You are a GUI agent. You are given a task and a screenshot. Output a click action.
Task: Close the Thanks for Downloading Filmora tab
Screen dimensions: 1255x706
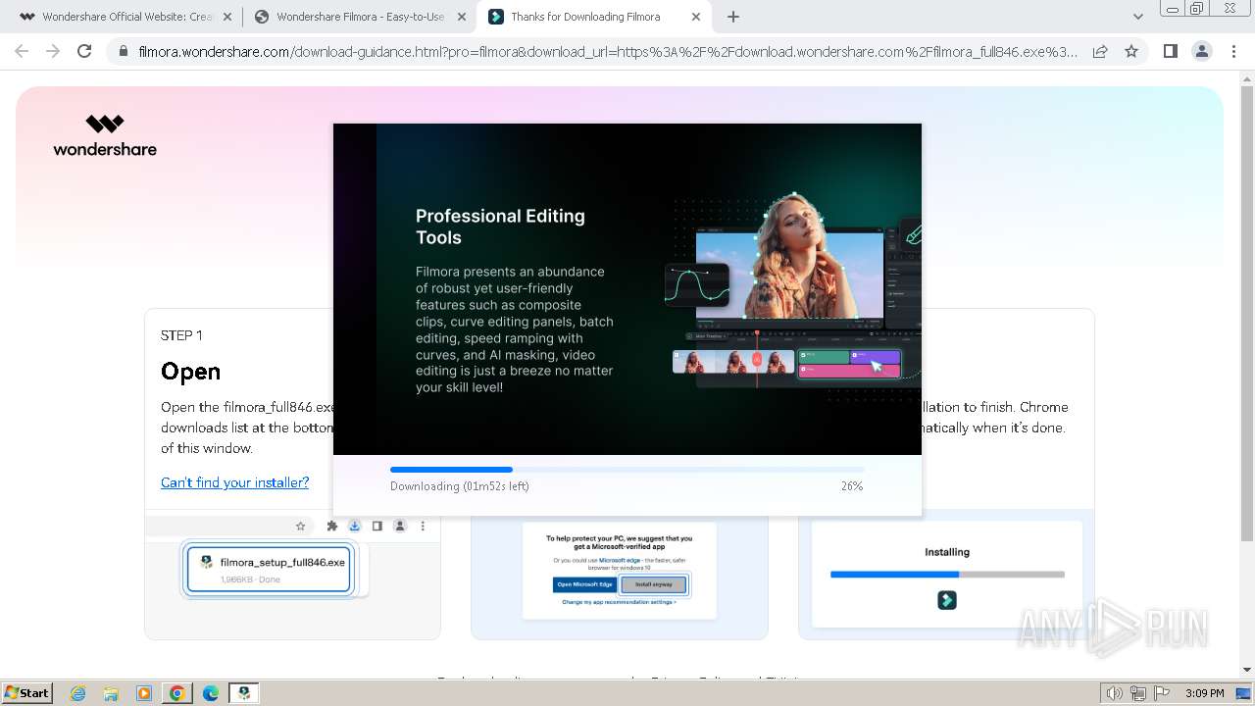coord(696,17)
